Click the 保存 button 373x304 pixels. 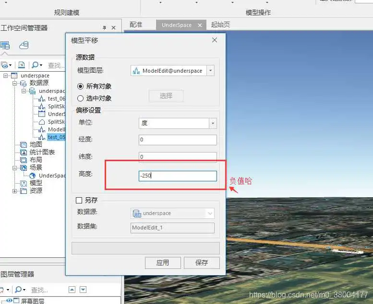click(x=202, y=263)
